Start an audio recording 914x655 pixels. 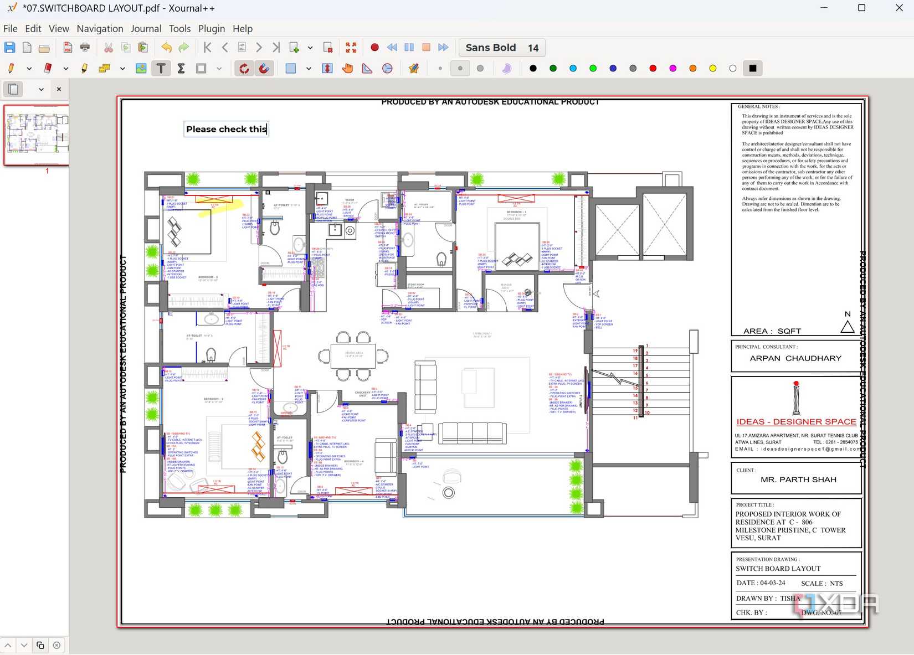tap(374, 48)
